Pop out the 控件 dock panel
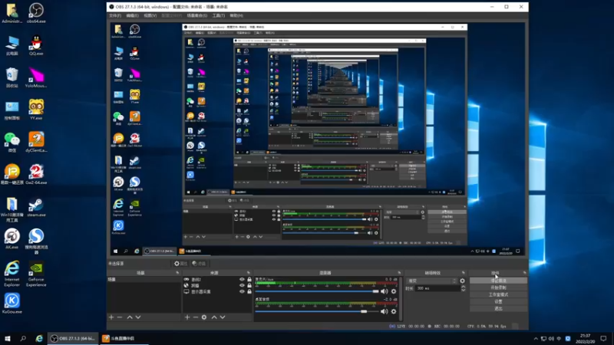614x345 pixels. click(524, 273)
